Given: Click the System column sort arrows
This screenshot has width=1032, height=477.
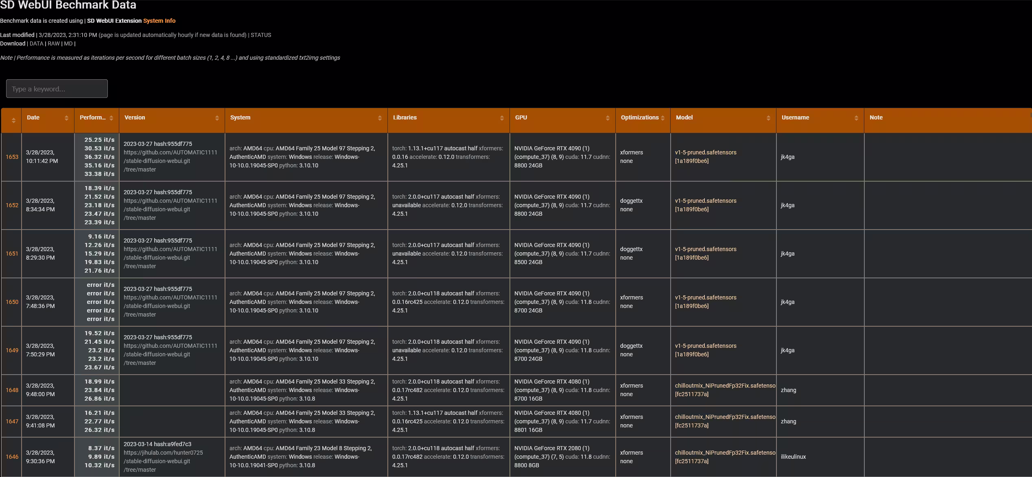Looking at the screenshot, I should [380, 118].
